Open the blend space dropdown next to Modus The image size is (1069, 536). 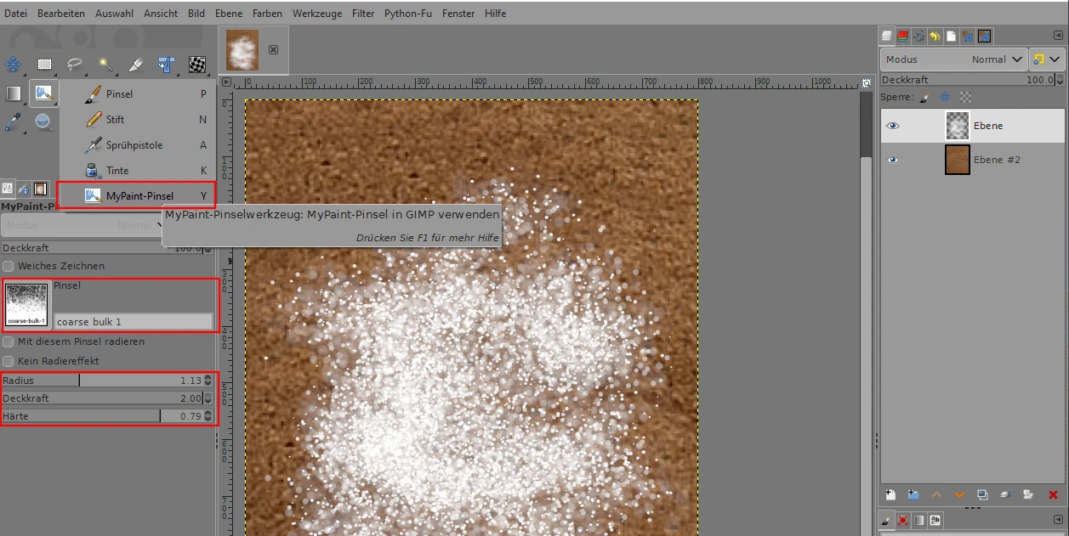coord(1046,59)
